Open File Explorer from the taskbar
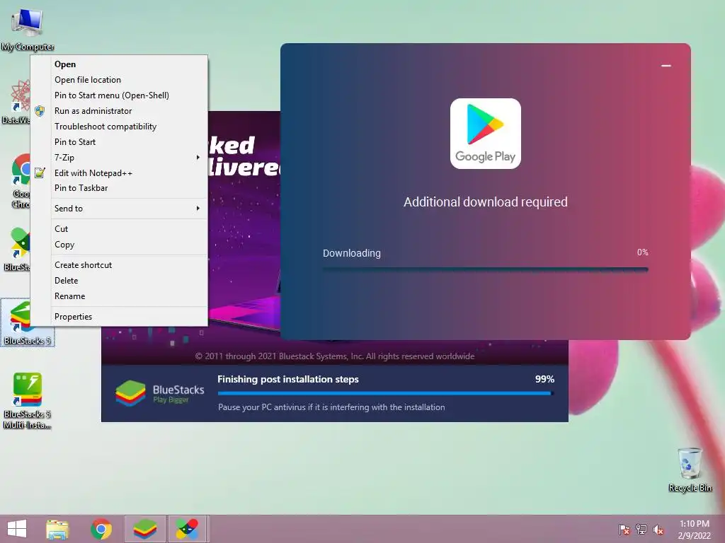This screenshot has width=725, height=543. pyautogui.click(x=57, y=529)
